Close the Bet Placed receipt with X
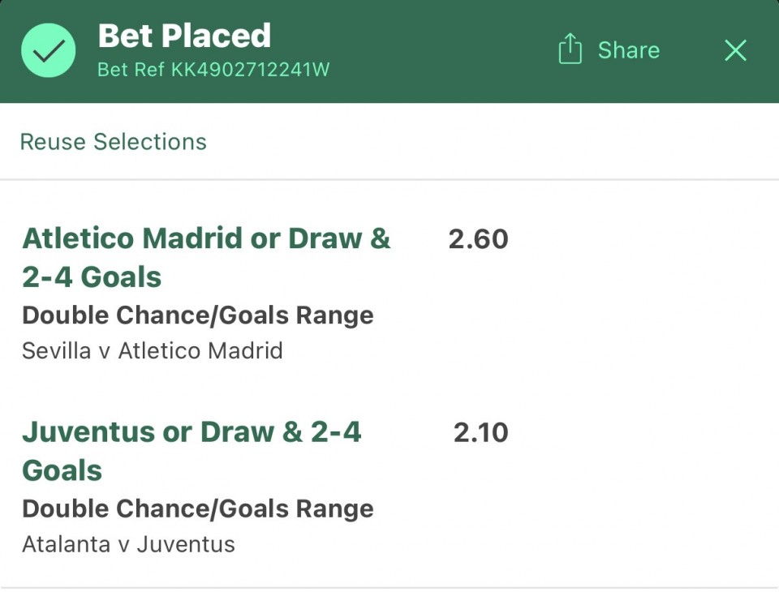Screen dimensions: 779x592 [x=735, y=50]
